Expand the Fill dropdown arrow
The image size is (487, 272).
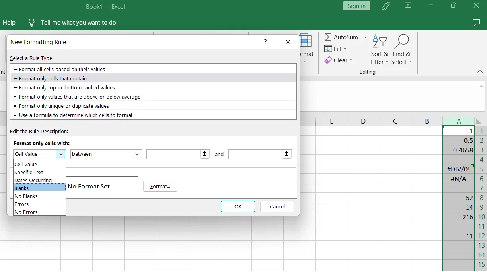click(345, 49)
